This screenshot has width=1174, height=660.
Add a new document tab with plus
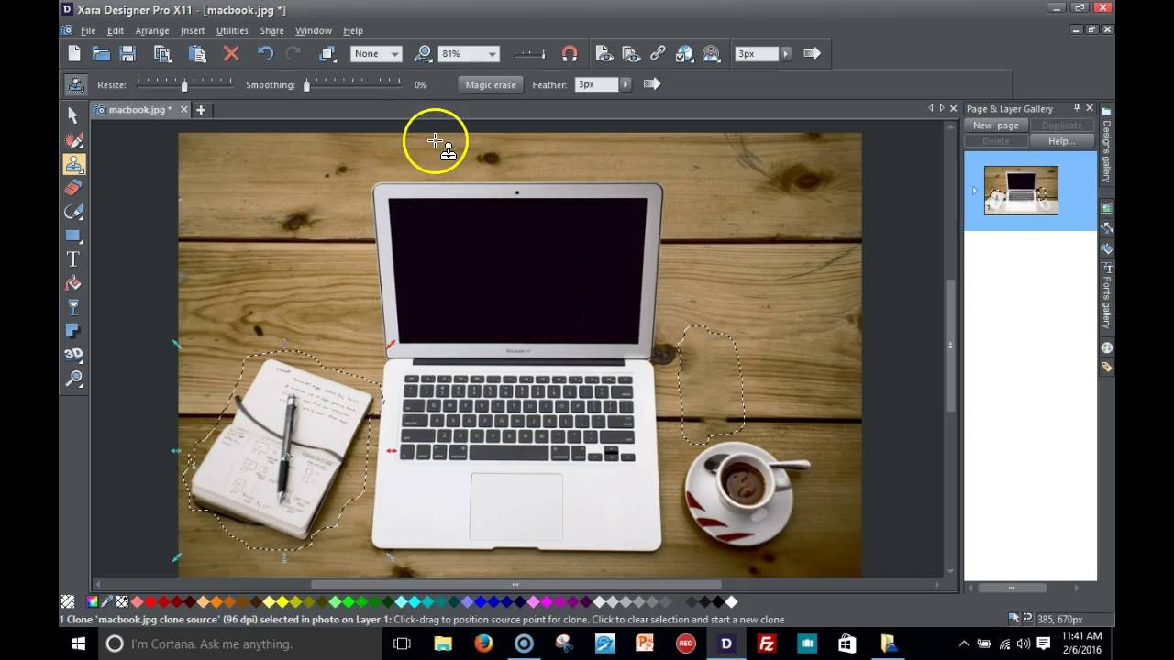coord(201,110)
